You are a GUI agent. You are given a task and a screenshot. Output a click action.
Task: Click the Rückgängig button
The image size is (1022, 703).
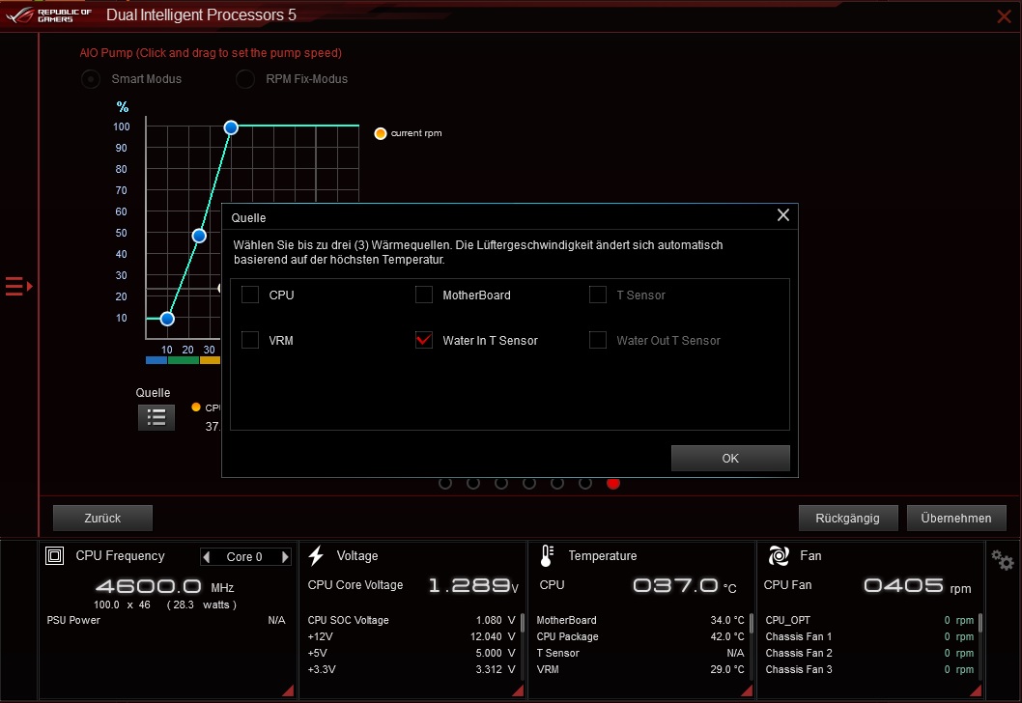847,518
